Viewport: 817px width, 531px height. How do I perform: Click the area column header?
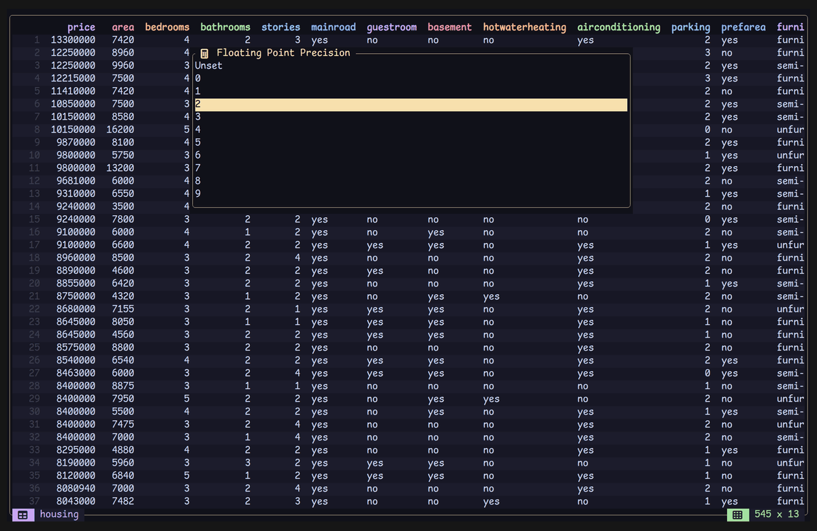pos(123,27)
